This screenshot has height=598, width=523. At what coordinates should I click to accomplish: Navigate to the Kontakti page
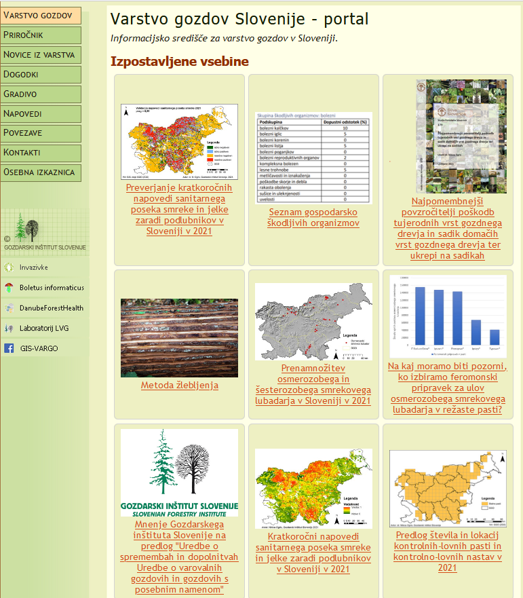click(41, 153)
